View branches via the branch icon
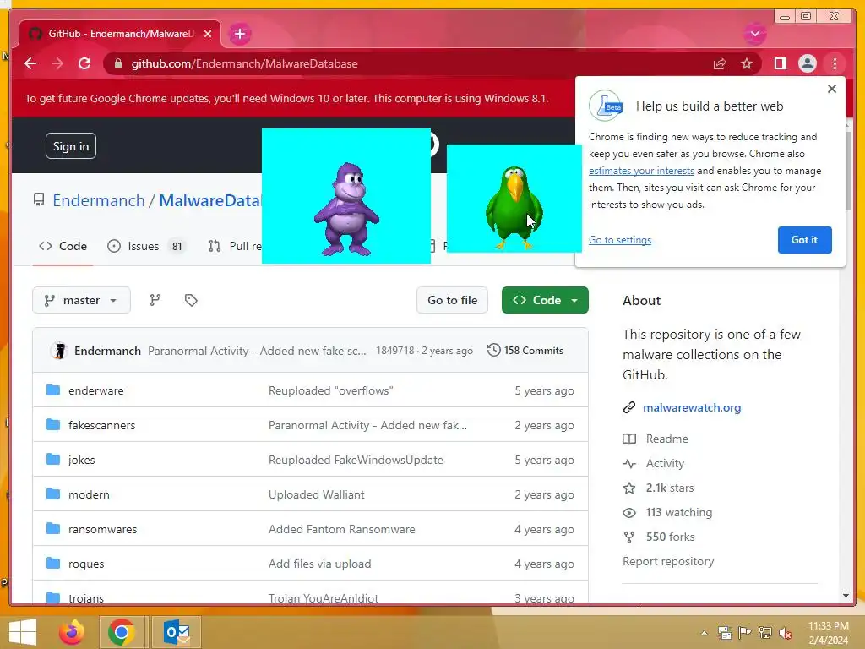This screenshot has width=865, height=649. point(155,300)
